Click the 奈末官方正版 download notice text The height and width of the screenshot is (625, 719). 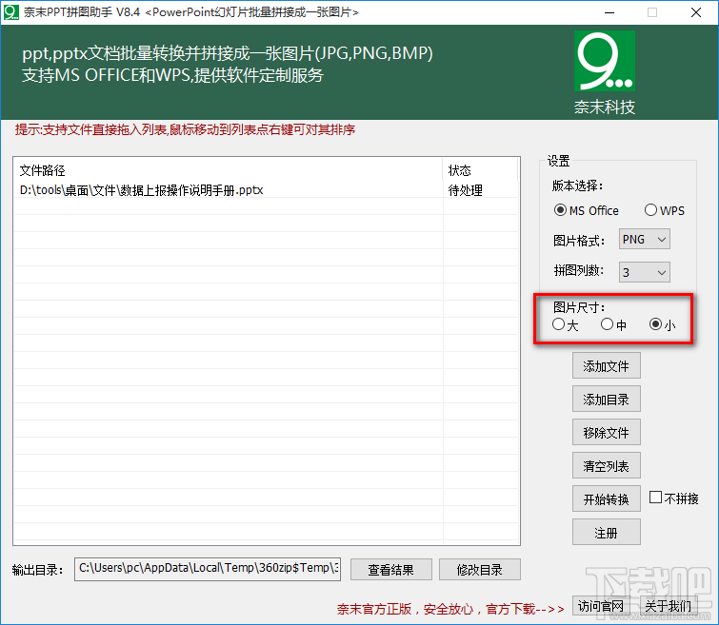point(450,609)
